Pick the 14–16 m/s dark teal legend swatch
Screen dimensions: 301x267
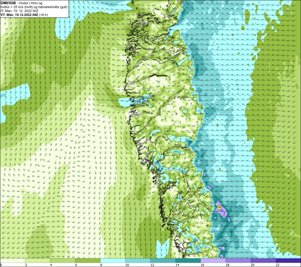click(188, 260)
